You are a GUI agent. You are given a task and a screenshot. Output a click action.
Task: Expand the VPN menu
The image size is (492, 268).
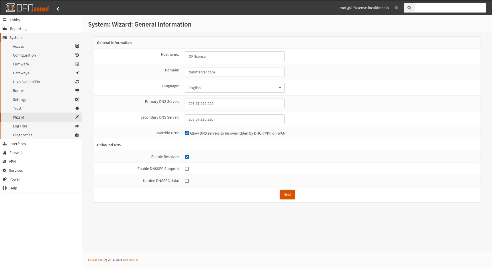[41, 161]
